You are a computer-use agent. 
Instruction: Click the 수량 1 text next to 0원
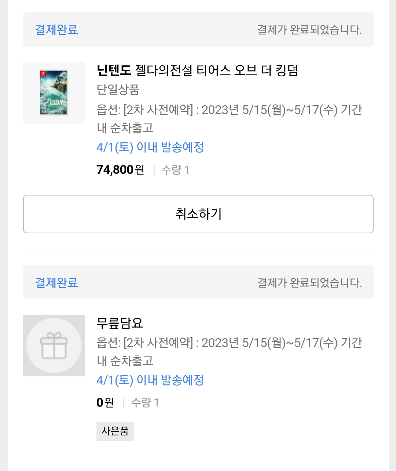[x=145, y=402]
